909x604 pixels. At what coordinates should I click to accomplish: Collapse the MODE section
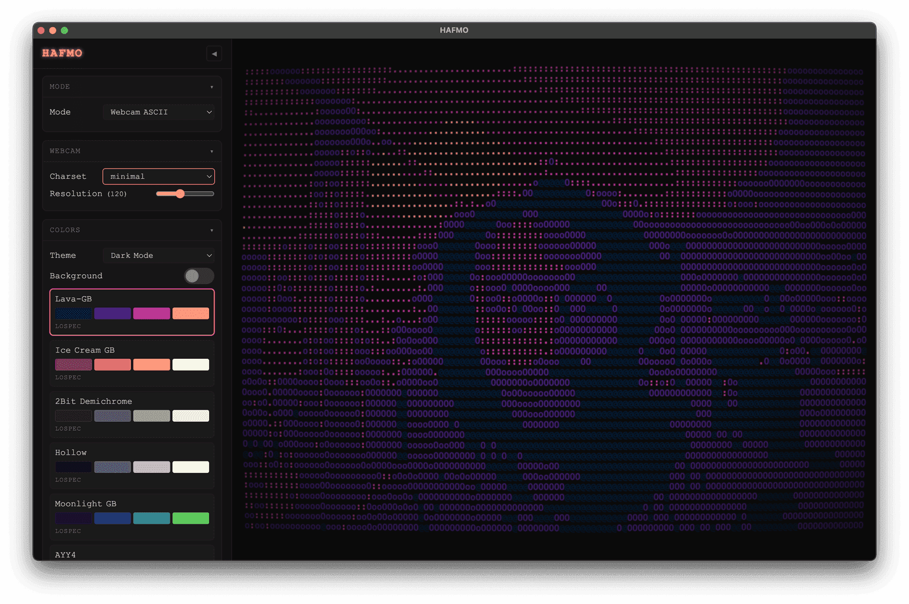click(211, 87)
